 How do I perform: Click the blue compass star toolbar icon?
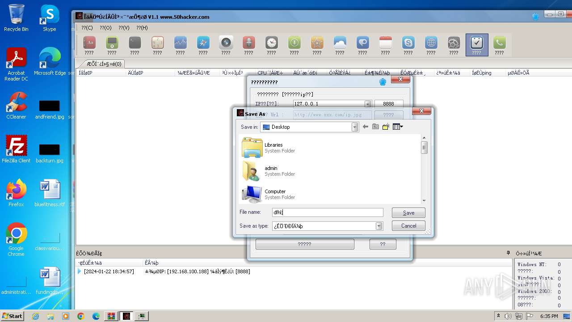pyautogui.click(x=203, y=43)
